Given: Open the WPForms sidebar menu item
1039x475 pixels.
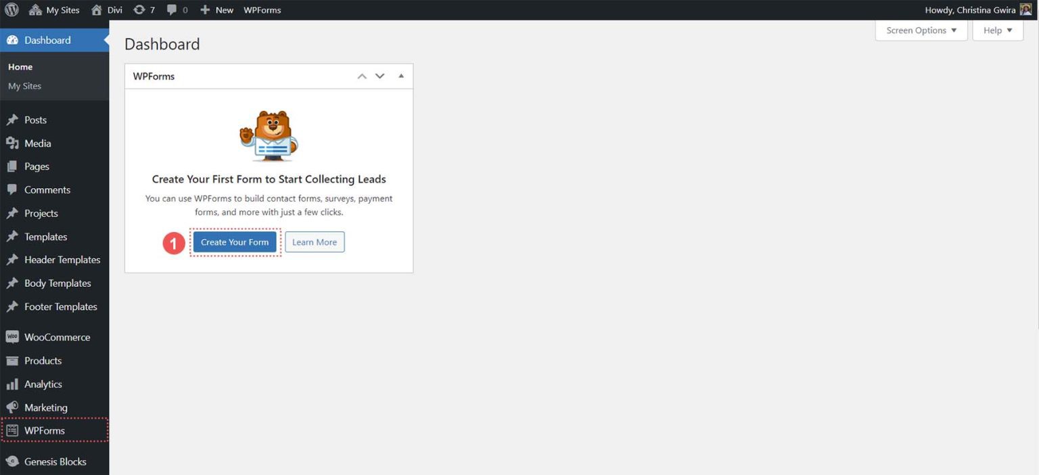Looking at the screenshot, I should [44, 430].
